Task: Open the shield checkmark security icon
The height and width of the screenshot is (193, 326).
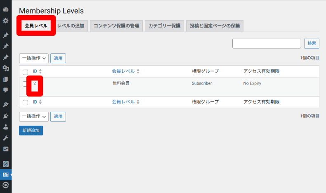Action: [6, 164]
